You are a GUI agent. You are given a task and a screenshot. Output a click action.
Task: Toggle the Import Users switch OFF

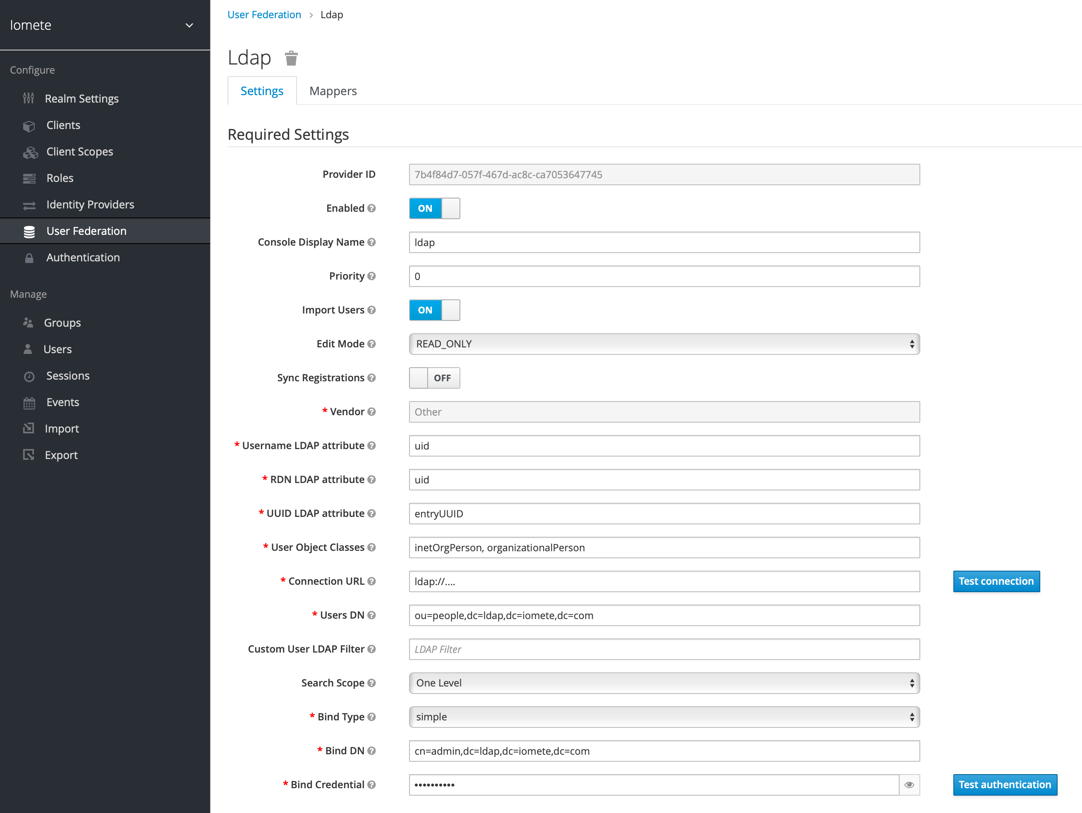point(434,309)
